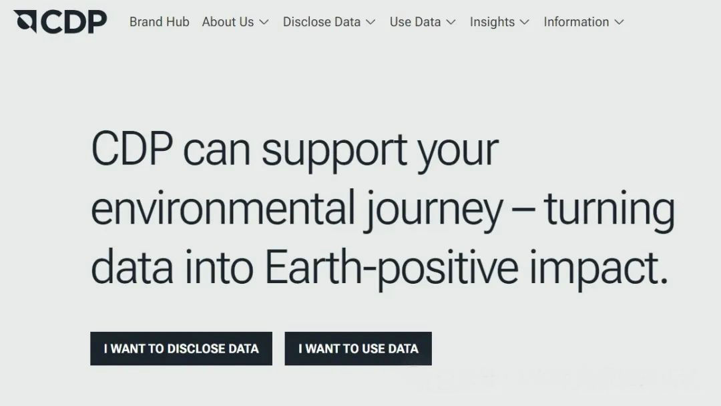Viewport: 721px width, 406px height.
Task: Open the Insights menu
Action: (x=492, y=22)
